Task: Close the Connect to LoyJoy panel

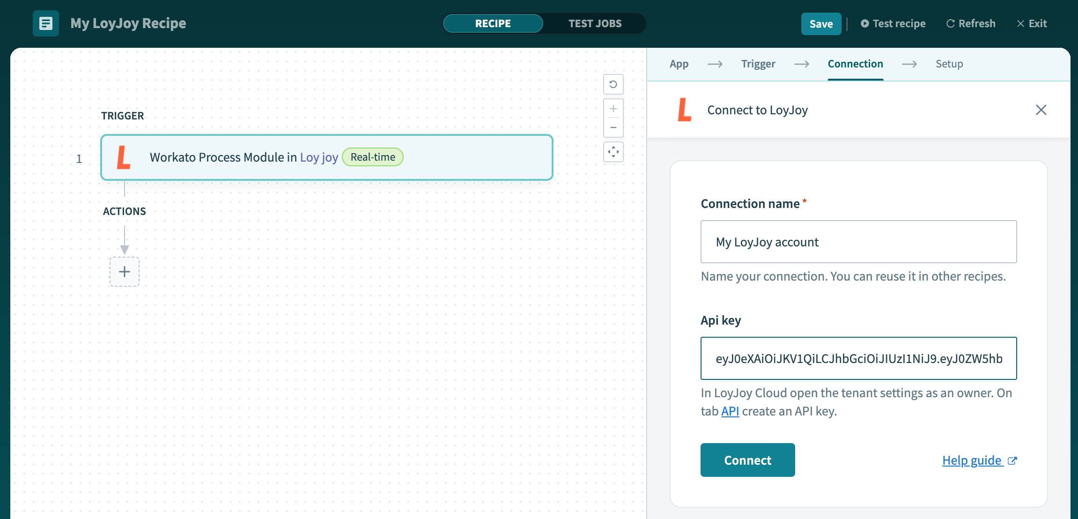Action: pyautogui.click(x=1041, y=110)
